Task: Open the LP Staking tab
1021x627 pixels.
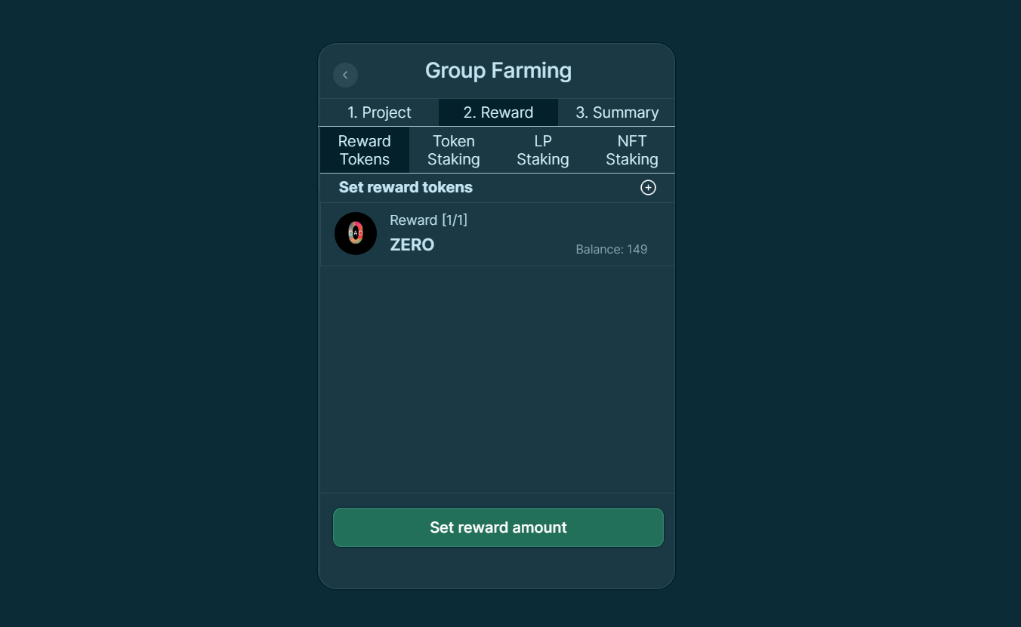Action: tap(543, 150)
